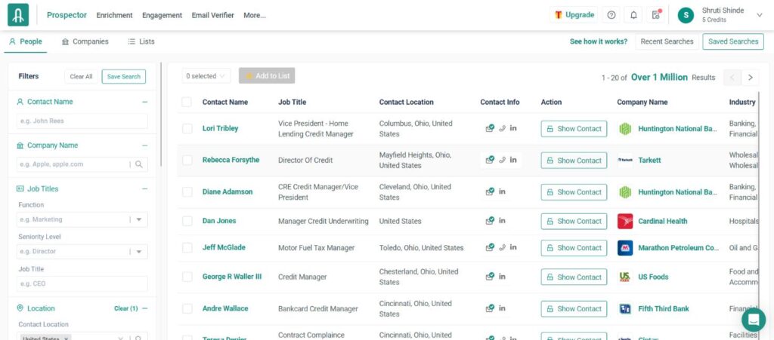Click the Marathon Petroleum logo
This screenshot has height=340, width=774.
click(625, 247)
